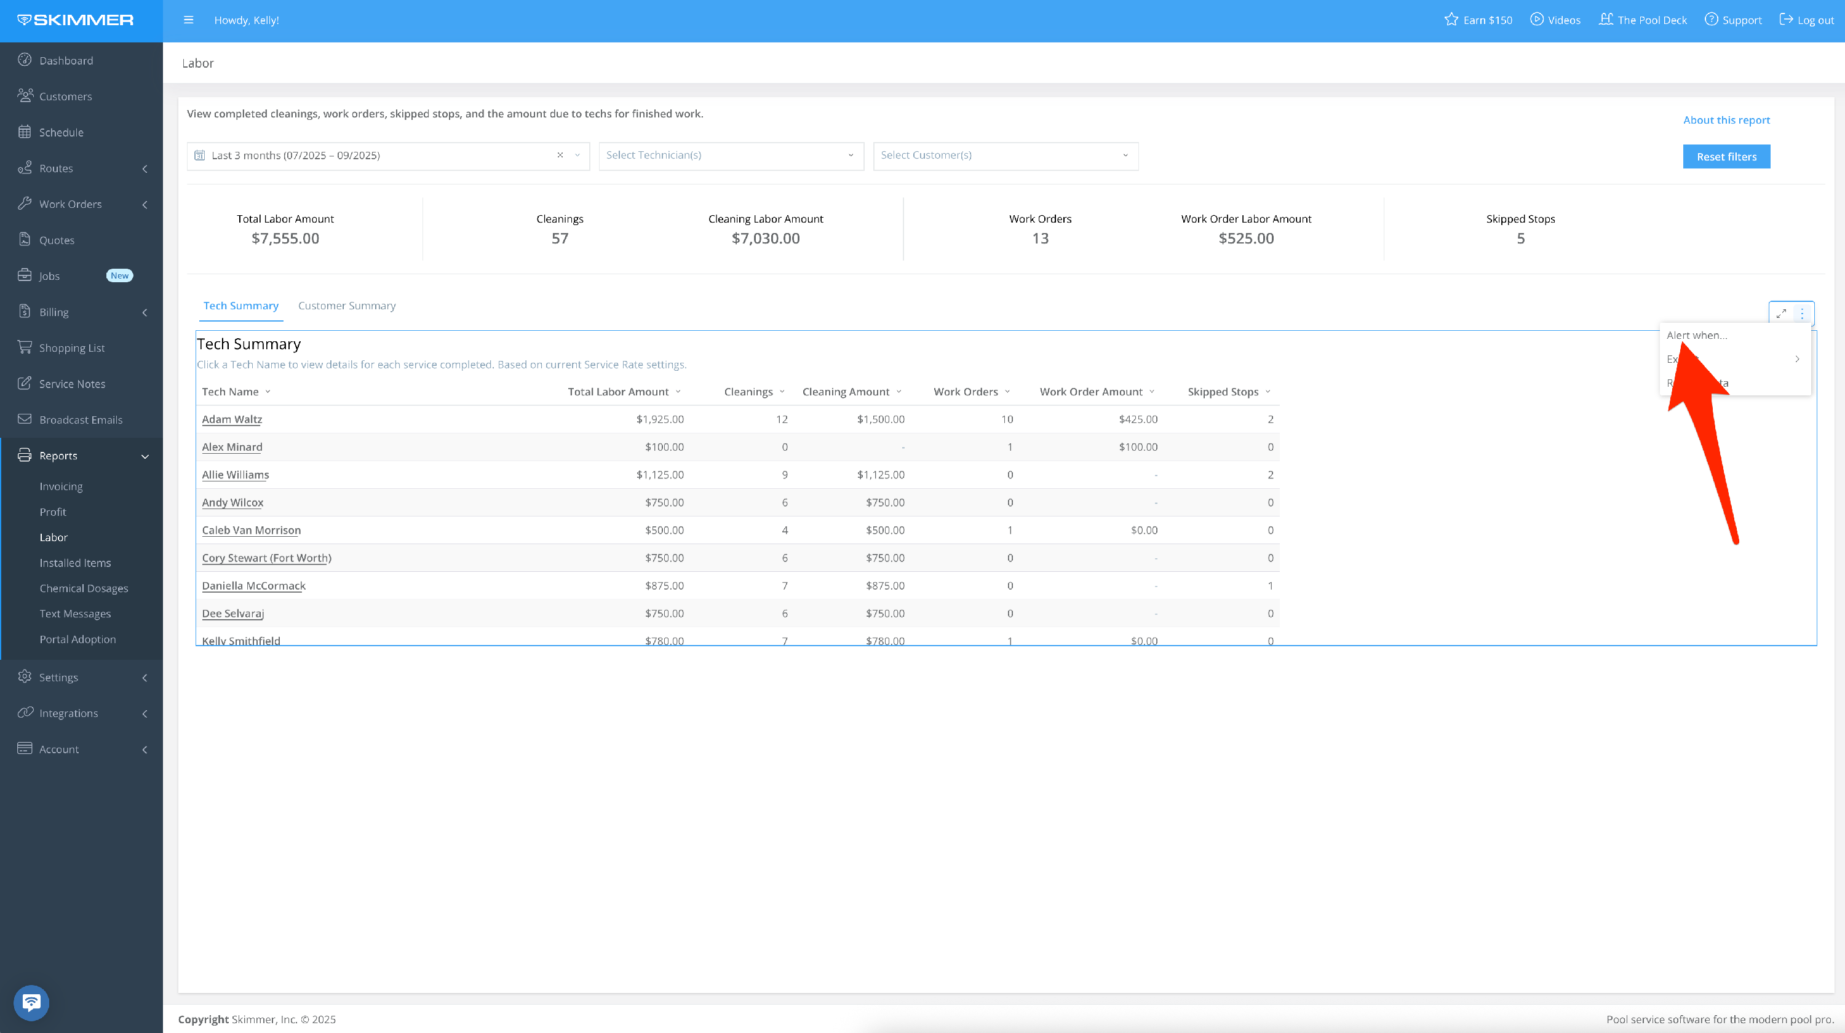Click the Log out icon
Image resolution: width=1845 pixels, height=1033 pixels.
(x=1787, y=19)
